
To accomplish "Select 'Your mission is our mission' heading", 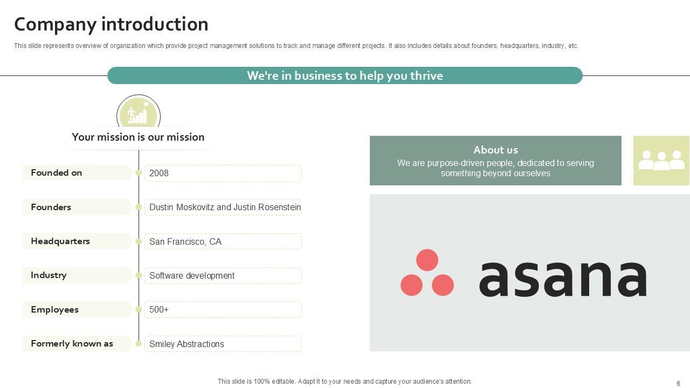I will point(138,137).
